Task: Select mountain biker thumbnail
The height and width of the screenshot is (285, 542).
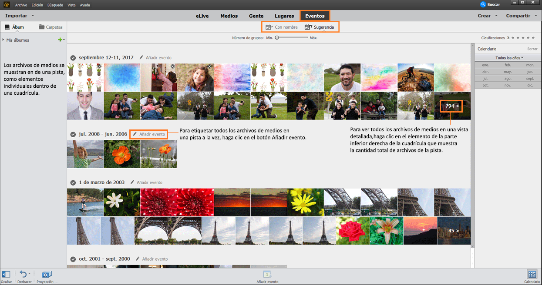Action: [x=415, y=78]
